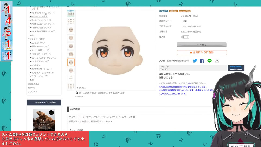Open HG GIRLS シリーズ category link
261x147 pixels.
click(38, 17)
